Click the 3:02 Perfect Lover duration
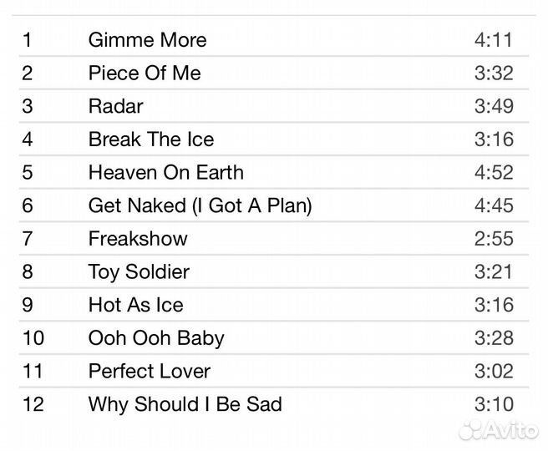 (x=493, y=372)
